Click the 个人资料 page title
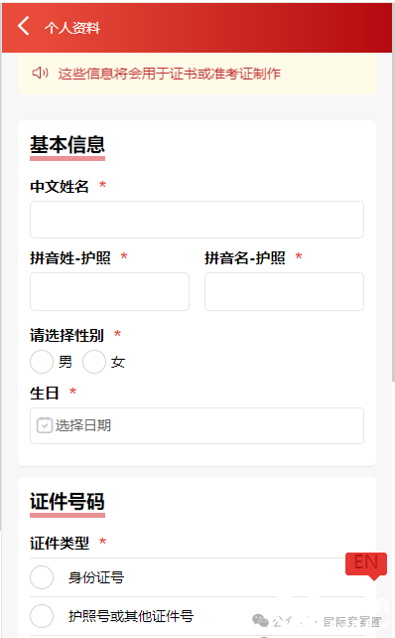 click(x=72, y=28)
